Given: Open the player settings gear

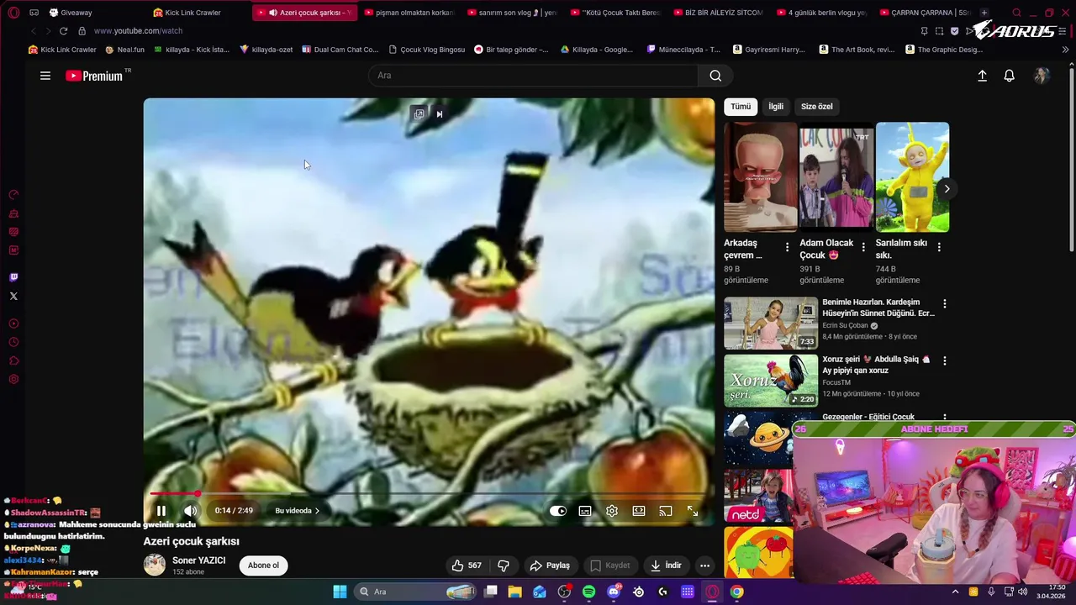Looking at the screenshot, I should [x=612, y=511].
